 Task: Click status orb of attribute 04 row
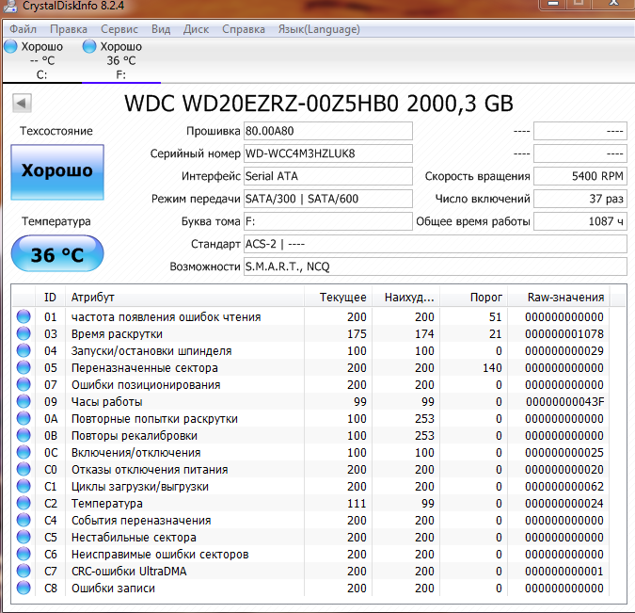pos(24,350)
